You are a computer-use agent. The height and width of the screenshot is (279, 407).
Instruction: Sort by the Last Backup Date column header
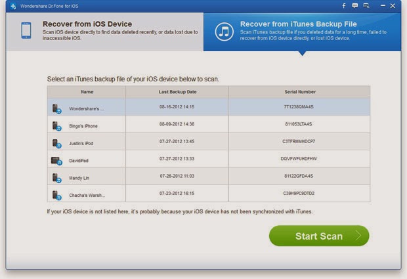pyautogui.click(x=177, y=92)
